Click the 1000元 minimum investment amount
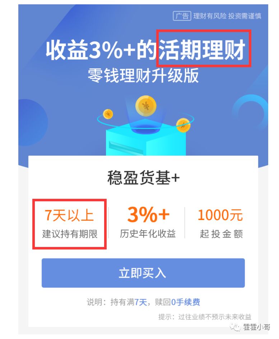This screenshot has width=279, height=339. pos(220,215)
